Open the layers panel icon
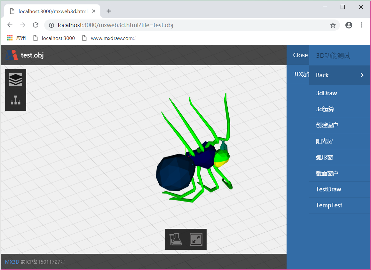 [x=16, y=80]
